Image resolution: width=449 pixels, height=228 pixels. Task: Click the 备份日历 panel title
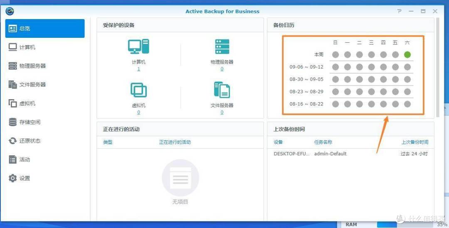pos(284,25)
